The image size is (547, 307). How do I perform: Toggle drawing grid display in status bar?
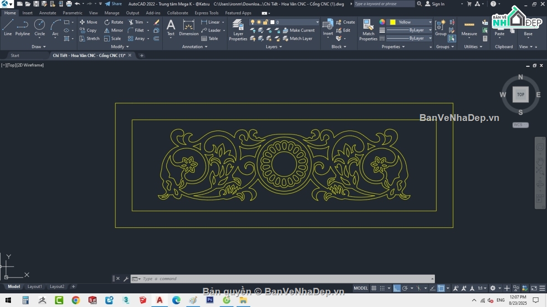pos(374,288)
